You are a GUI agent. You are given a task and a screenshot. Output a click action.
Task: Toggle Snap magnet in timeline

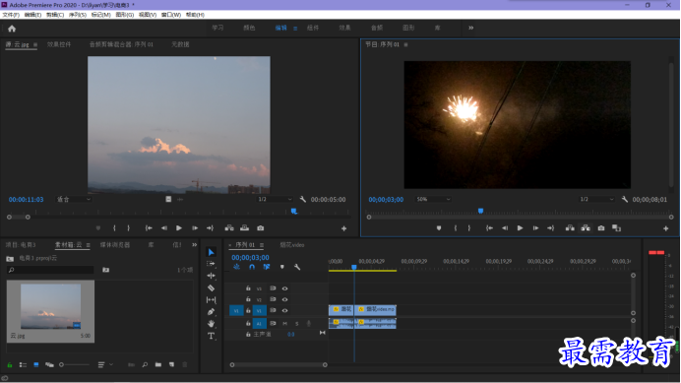[x=252, y=267]
